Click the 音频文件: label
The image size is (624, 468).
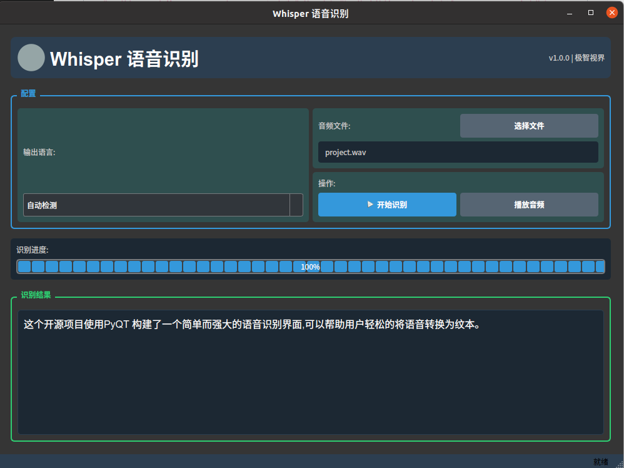pos(335,126)
